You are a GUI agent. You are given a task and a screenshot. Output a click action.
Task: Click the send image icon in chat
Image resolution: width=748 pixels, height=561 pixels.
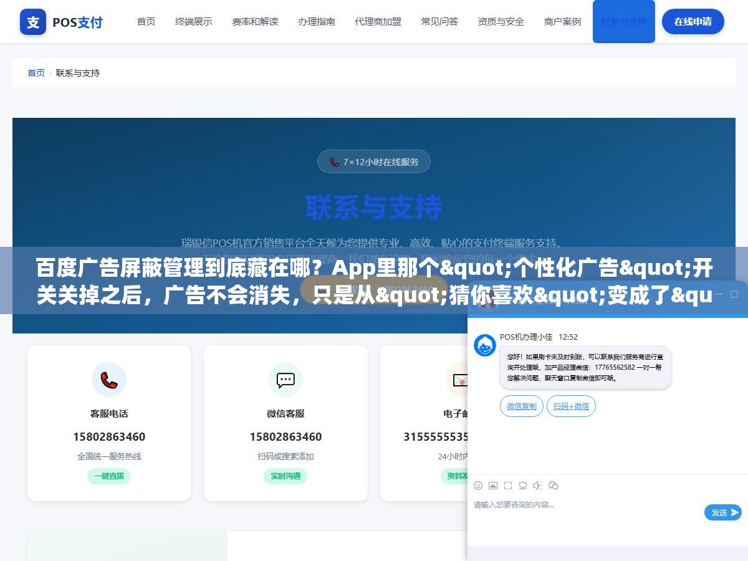[493, 485]
